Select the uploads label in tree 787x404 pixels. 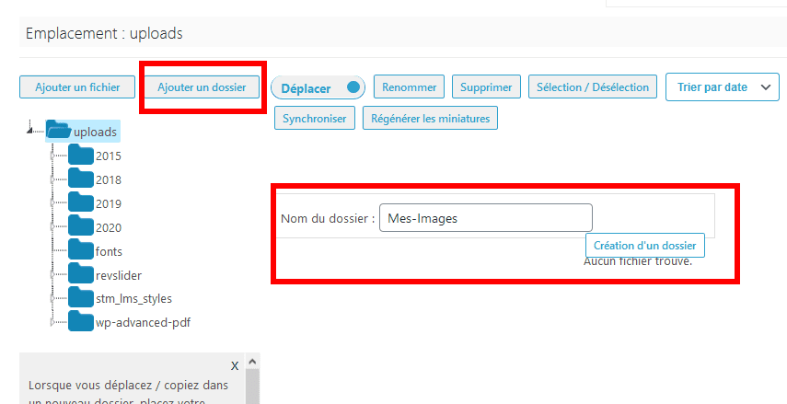coord(96,132)
